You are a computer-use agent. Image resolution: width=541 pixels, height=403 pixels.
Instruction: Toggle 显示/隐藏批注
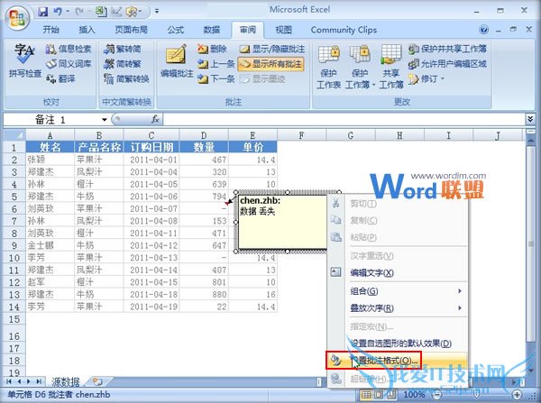[x=272, y=49]
